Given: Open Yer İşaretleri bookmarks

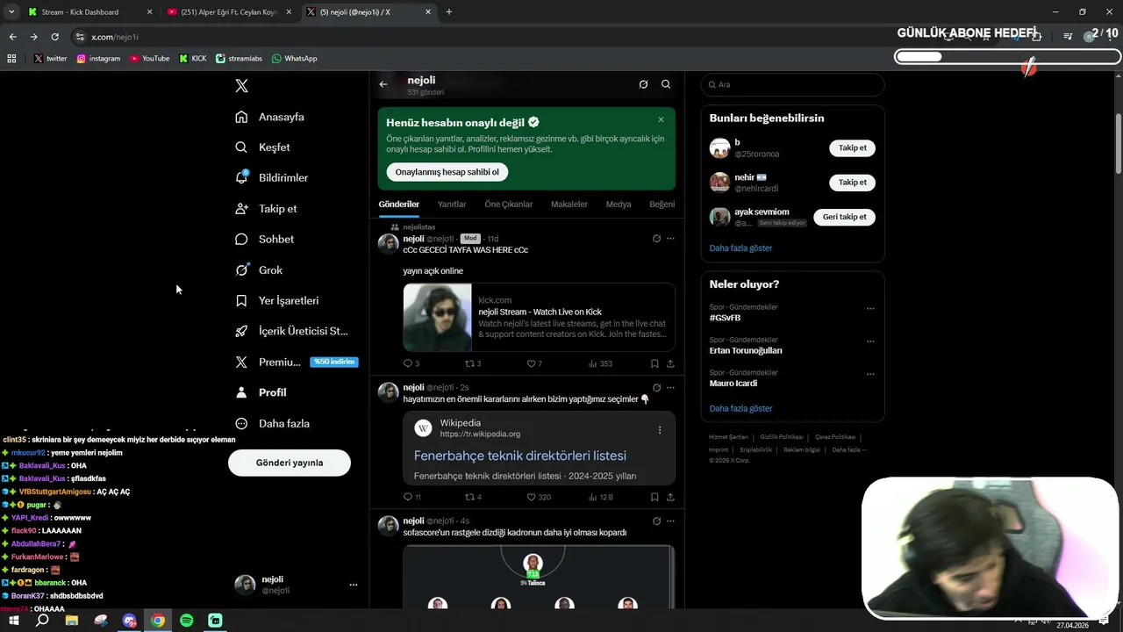Looking at the screenshot, I should [x=277, y=300].
